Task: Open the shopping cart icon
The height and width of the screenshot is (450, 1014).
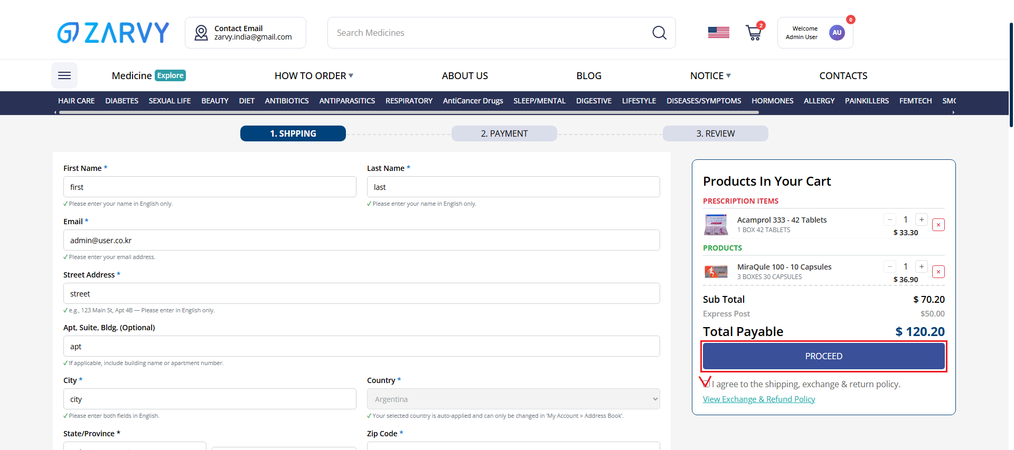Action: click(754, 33)
